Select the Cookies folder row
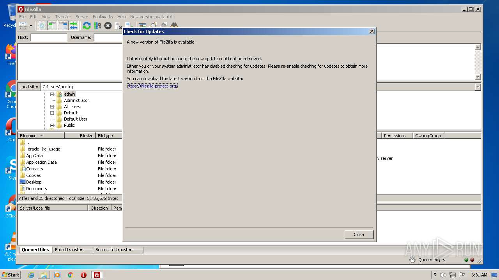 tap(70, 175)
